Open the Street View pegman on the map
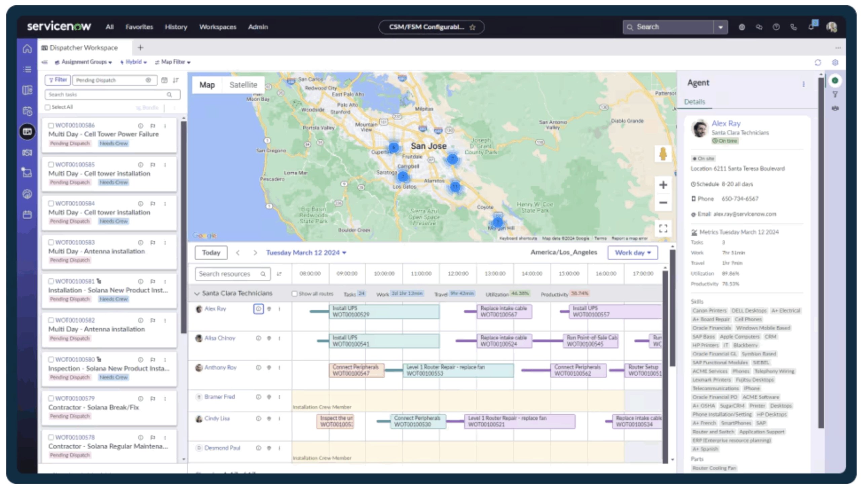The image size is (861, 489). tap(663, 154)
